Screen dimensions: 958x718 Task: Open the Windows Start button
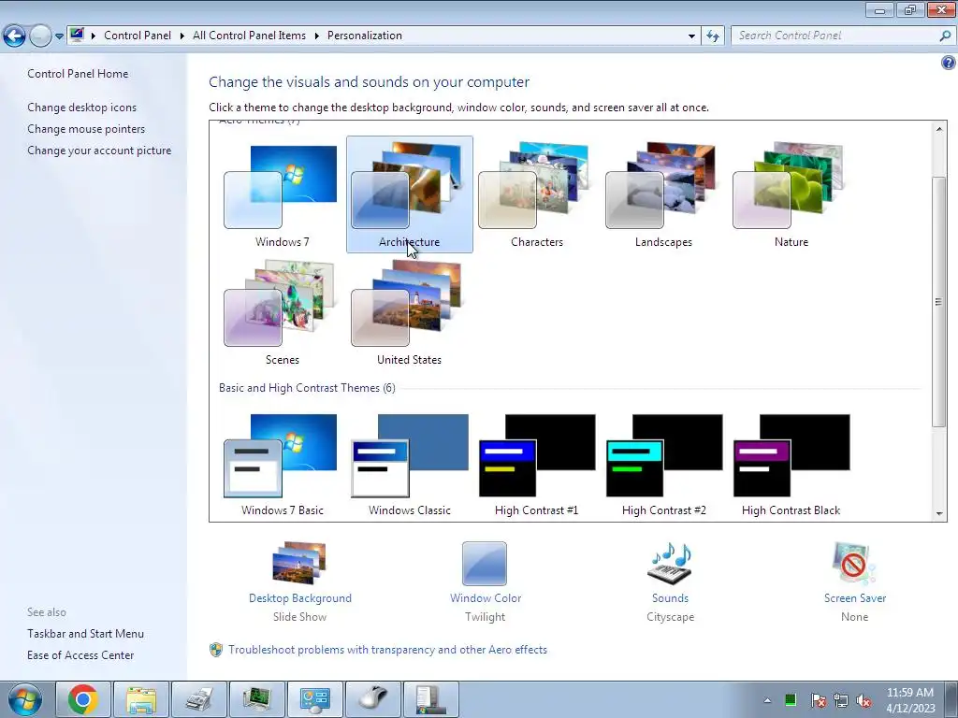click(25, 699)
